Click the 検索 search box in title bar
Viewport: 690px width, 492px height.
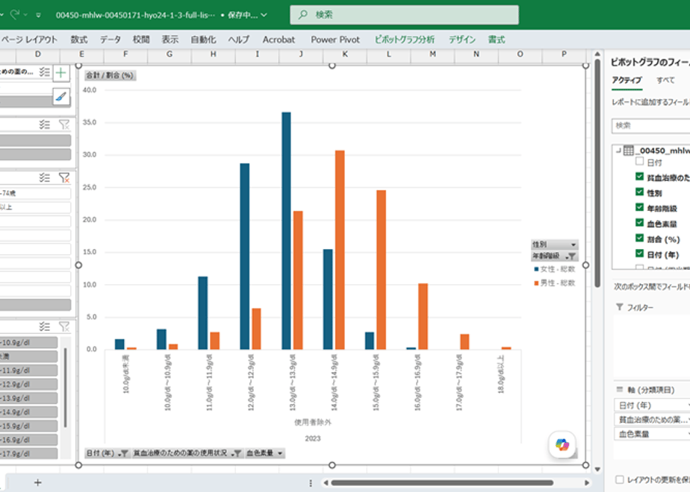tap(404, 14)
